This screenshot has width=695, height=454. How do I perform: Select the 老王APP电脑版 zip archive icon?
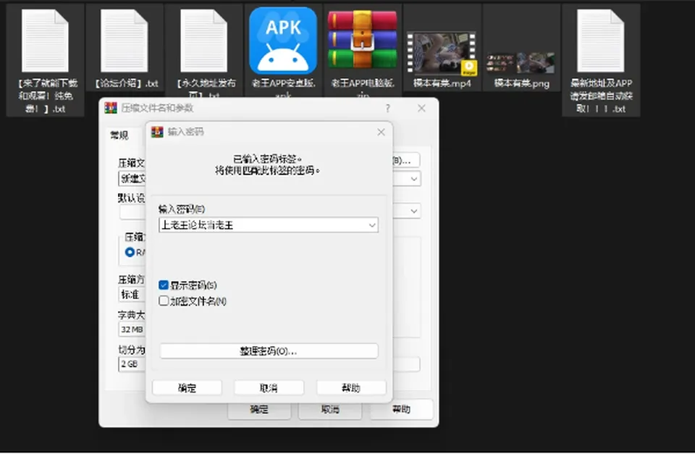362,41
